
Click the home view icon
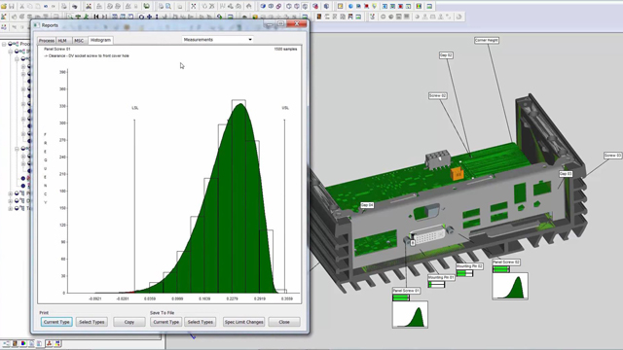pyautogui.click(x=249, y=7)
